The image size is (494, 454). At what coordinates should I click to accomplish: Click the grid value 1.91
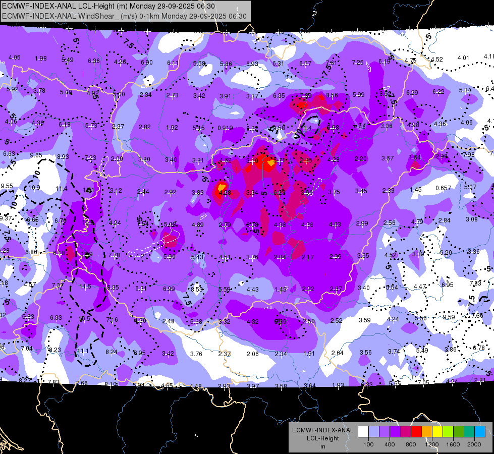[x=309, y=354]
